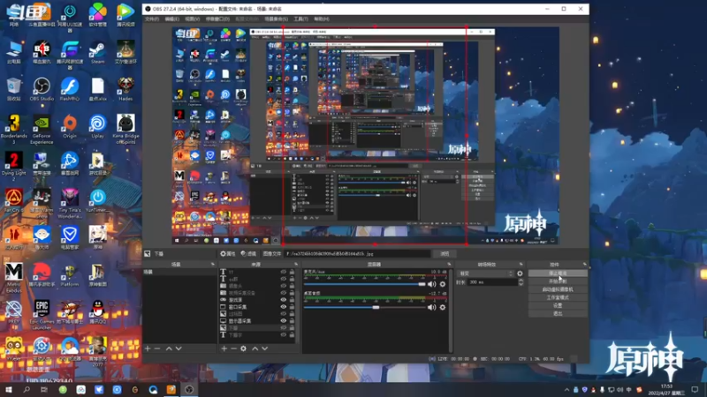Viewport: 707px width, 397px height.
Task: Click the image file path input field
Action: pyautogui.click(x=357, y=254)
